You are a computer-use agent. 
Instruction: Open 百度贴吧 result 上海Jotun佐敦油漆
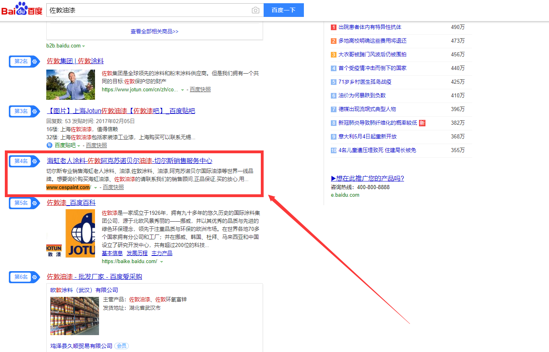point(121,111)
